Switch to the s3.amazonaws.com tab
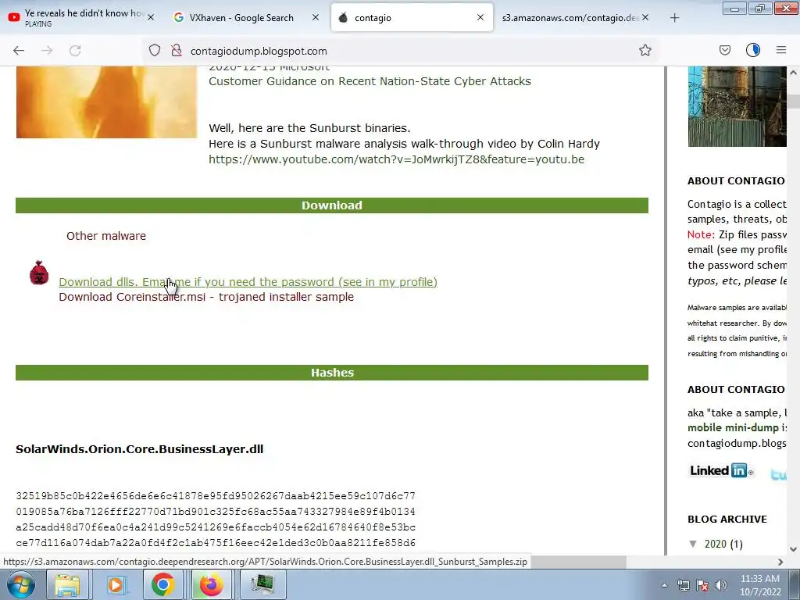800x600 pixels. pyautogui.click(x=570, y=17)
